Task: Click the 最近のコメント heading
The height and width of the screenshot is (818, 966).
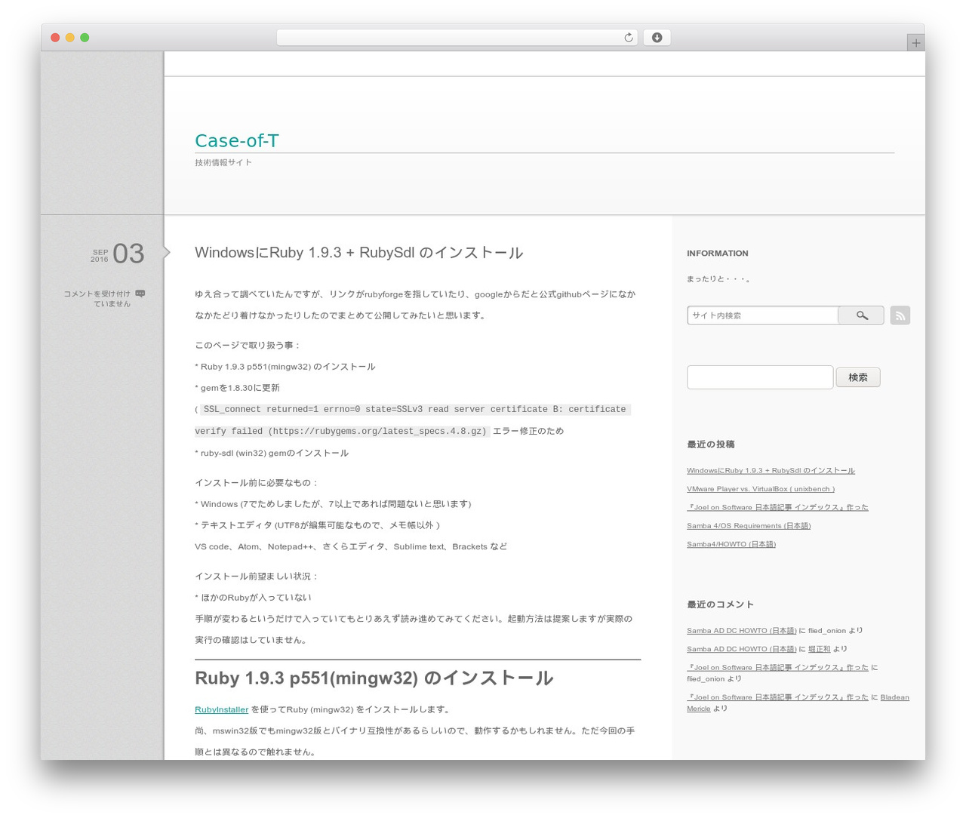Action: click(x=720, y=604)
